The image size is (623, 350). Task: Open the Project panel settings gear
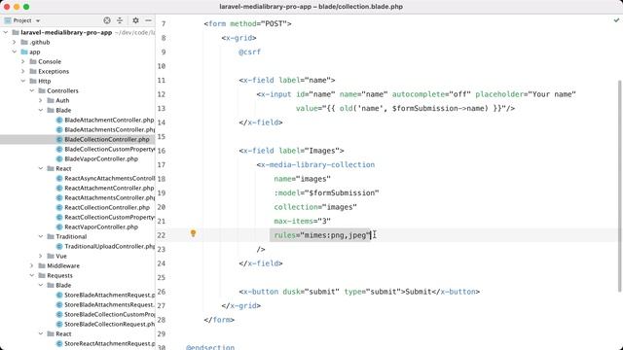pyautogui.click(x=135, y=20)
